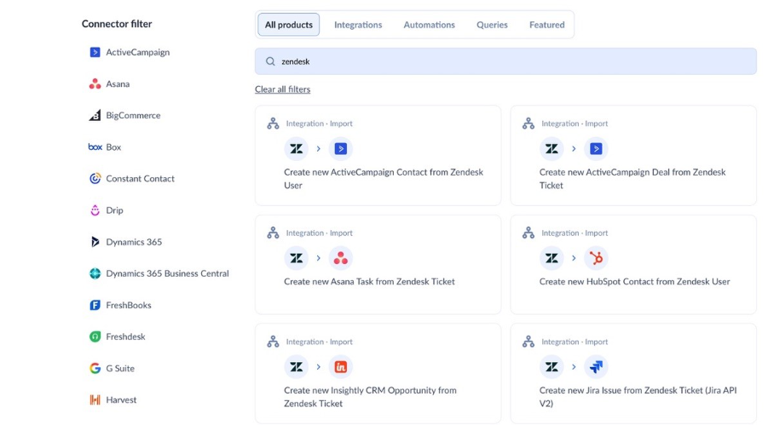Click integration type icon on Asana Task card
The image size is (768, 425).
(273, 233)
